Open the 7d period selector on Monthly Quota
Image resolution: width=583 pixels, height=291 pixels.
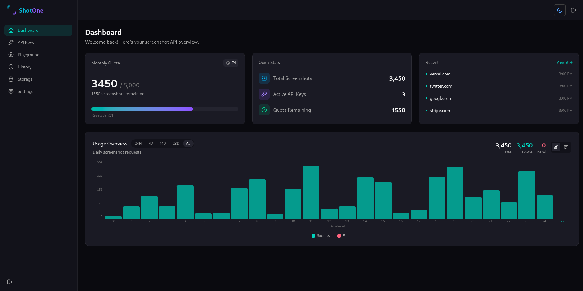point(231,63)
